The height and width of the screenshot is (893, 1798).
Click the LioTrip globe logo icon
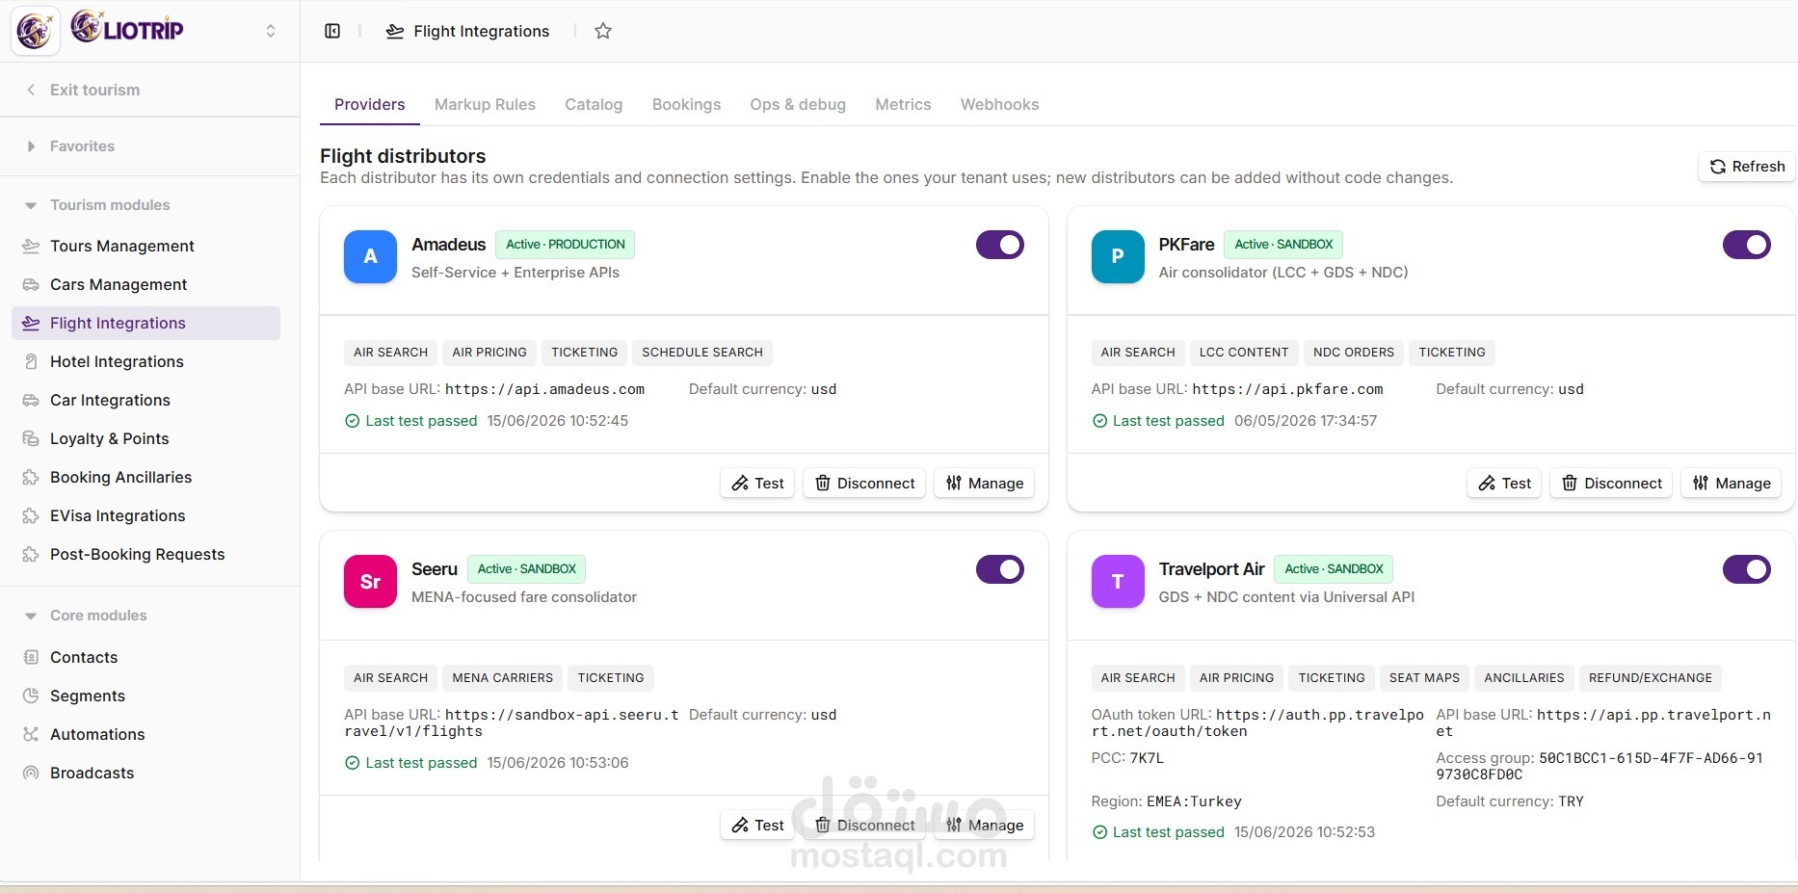(x=36, y=31)
